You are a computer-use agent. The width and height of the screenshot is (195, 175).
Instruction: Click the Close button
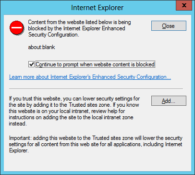[x=169, y=25]
